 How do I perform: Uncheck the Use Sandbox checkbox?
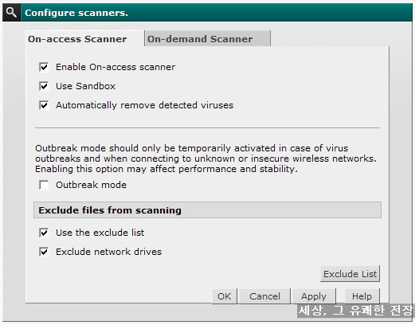(x=44, y=86)
